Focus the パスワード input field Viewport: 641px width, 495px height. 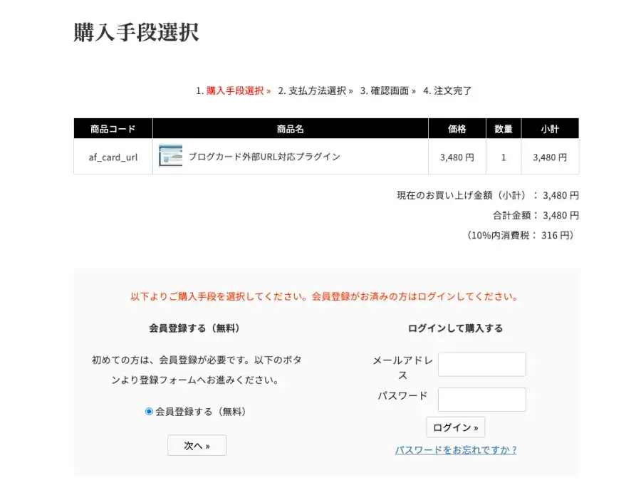(481, 400)
